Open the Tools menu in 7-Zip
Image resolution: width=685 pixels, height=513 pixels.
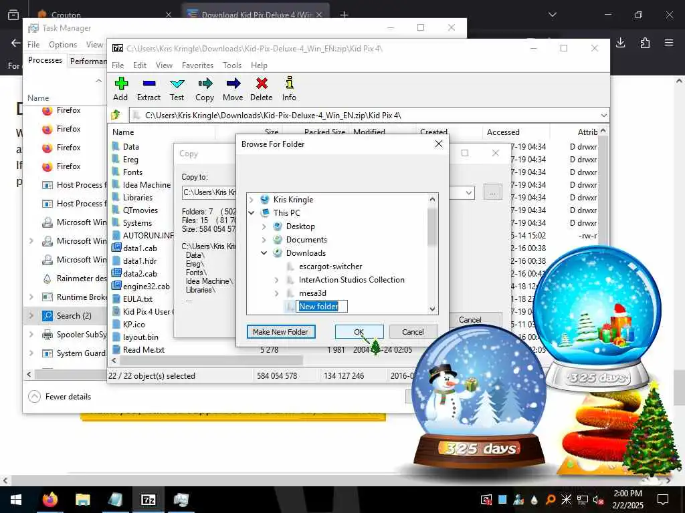[232, 65]
